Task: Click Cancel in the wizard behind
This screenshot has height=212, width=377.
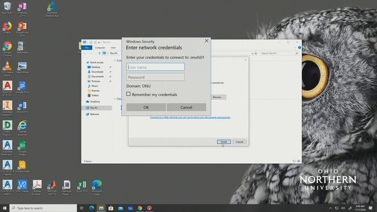Action: pos(240,142)
